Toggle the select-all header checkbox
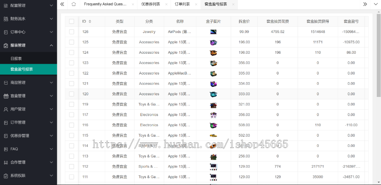The height and width of the screenshot is (185, 381). coord(72,22)
